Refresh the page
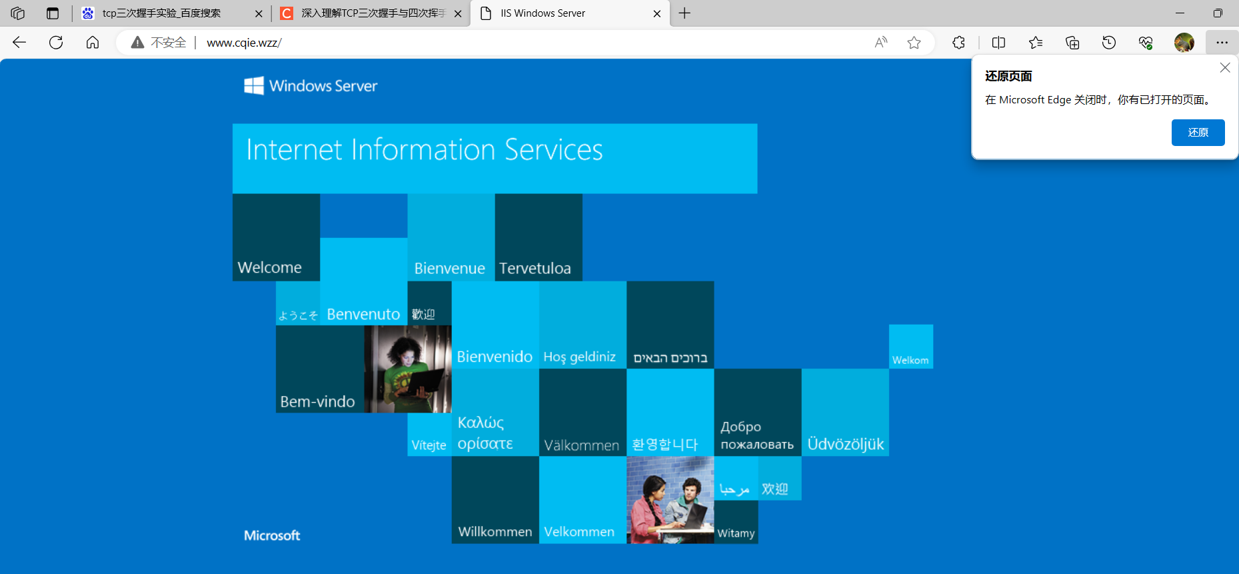 56,43
